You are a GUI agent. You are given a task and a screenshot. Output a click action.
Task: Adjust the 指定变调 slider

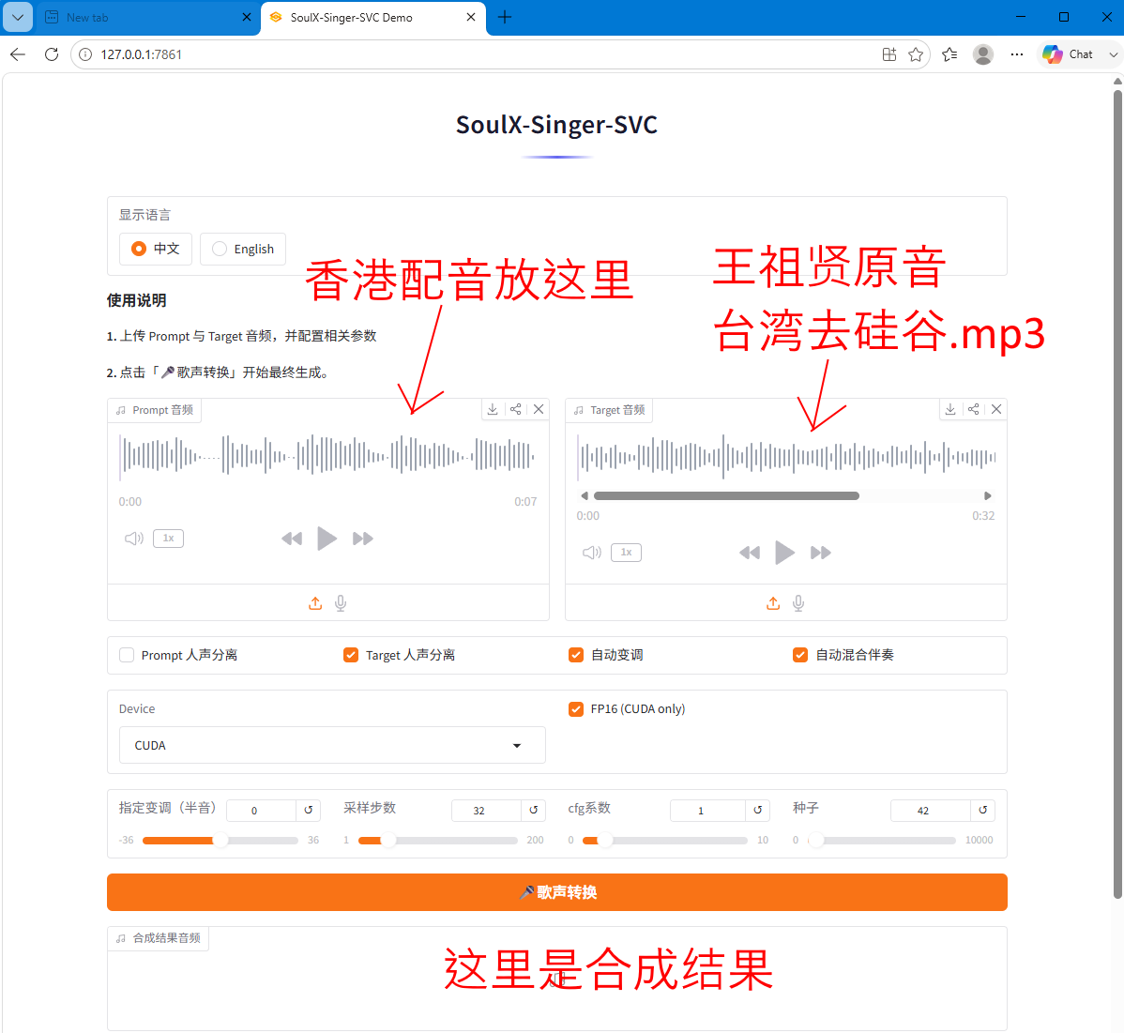[220, 840]
